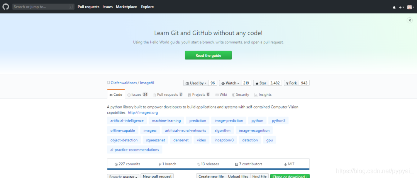The height and width of the screenshot is (178, 417).
Task: Click the image-recognition topic tag
Action: click(254, 131)
